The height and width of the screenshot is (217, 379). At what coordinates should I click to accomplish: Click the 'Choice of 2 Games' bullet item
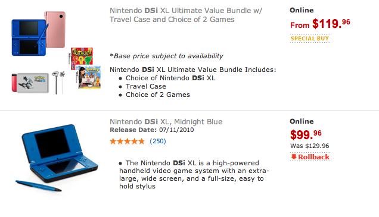157,95
